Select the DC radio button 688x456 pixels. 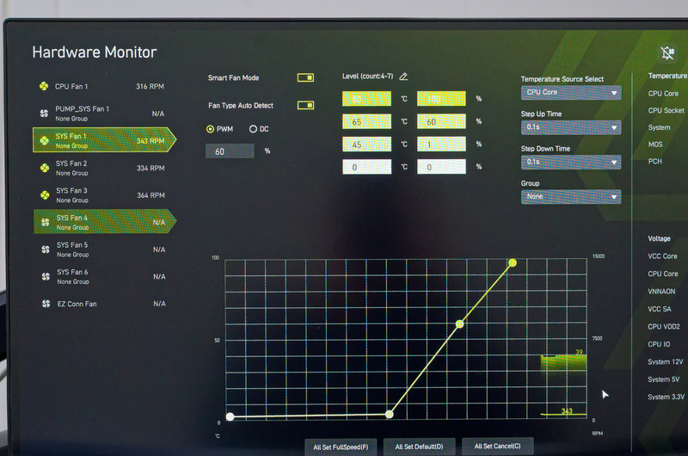(253, 129)
